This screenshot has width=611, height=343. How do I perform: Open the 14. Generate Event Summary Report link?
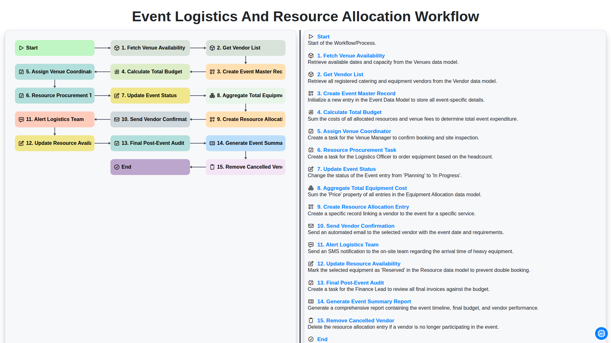click(x=364, y=301)
